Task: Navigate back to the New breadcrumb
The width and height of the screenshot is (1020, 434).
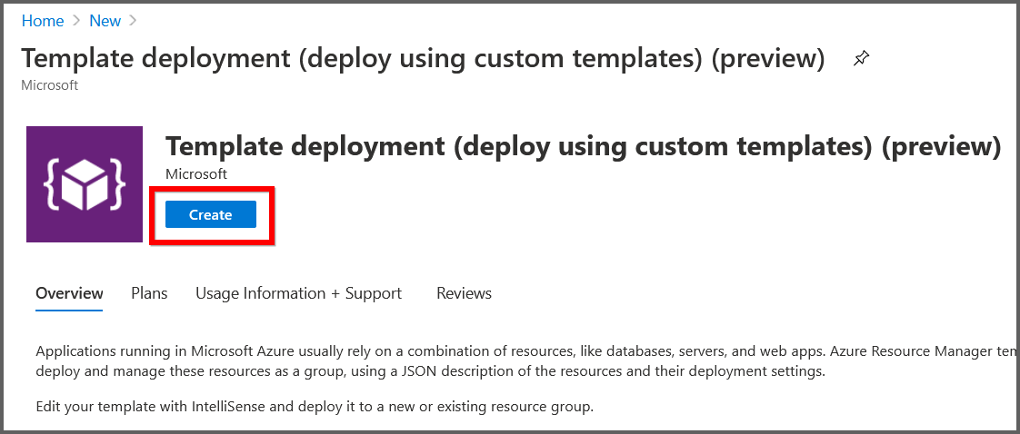Action: point(105,21)
